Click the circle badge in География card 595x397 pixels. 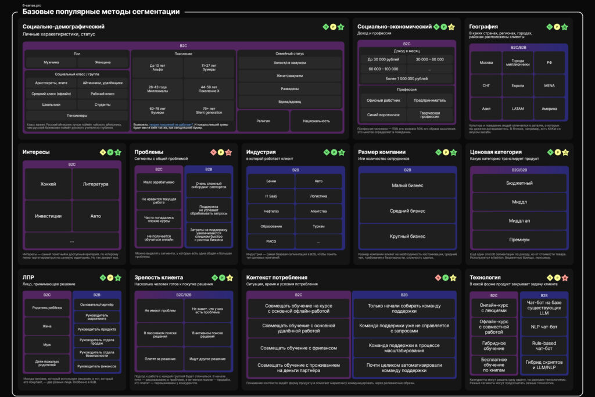coord(556,27)
